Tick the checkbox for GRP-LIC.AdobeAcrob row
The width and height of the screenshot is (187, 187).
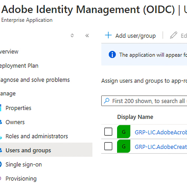tap(108, 132)
